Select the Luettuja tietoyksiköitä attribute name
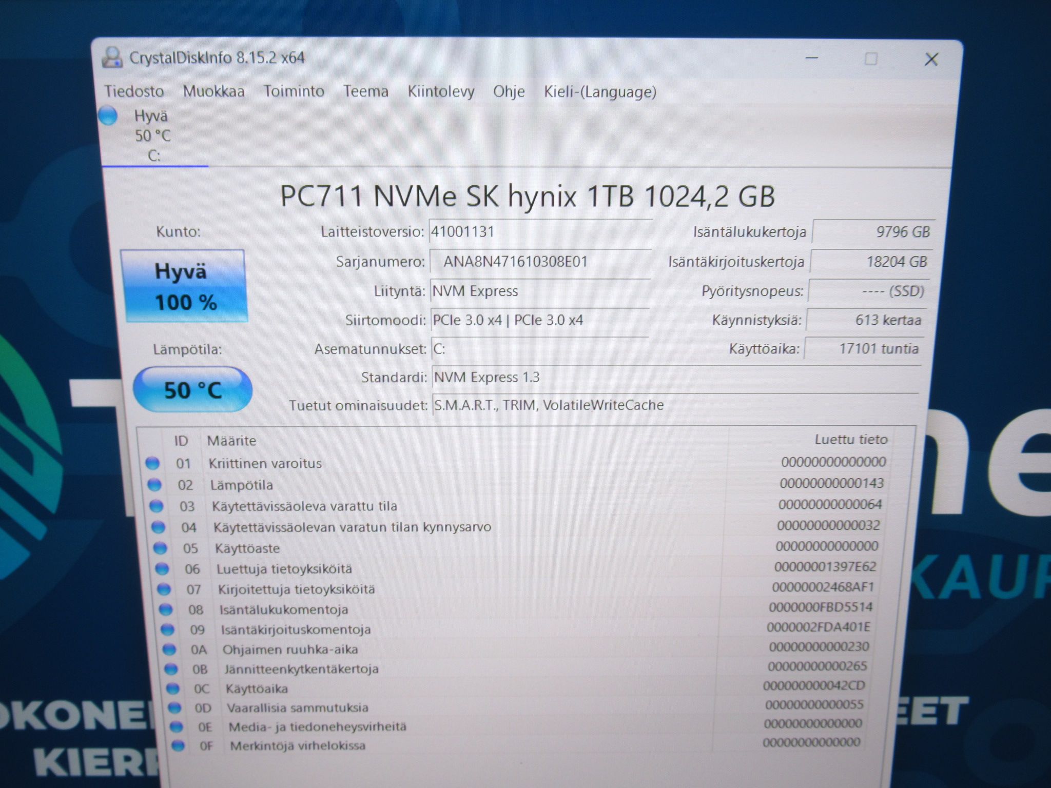 coord(284,569)
